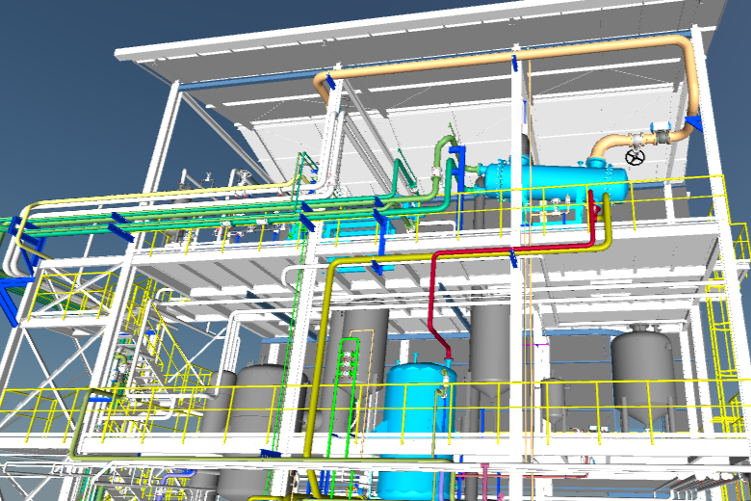Screen dimensions: 751x501
Task: Select the black handwheel valve on tan pipe
Action: (x=634, y=157)
